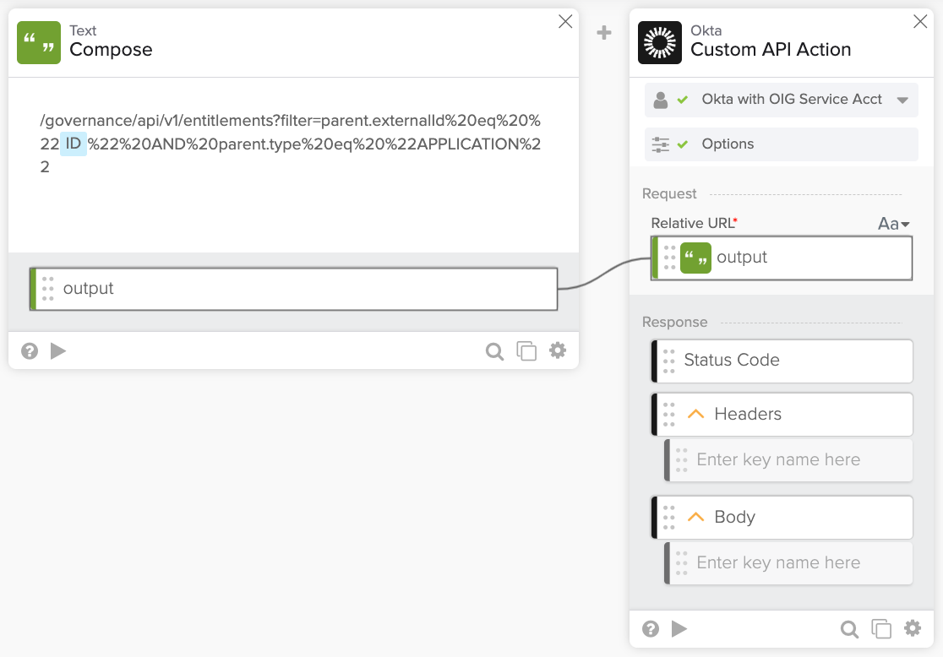Click the Body row drag handle
Image resolution: width=943 pixels, height=657 pixels.
pos(668,517)
